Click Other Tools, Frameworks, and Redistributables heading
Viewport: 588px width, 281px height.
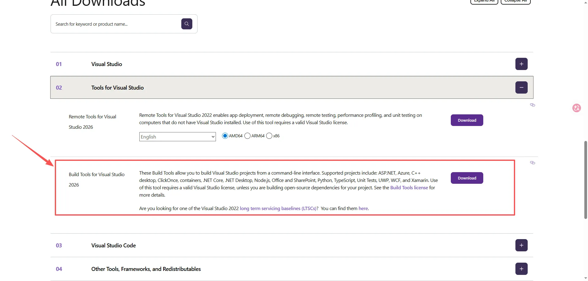point(146,269)
